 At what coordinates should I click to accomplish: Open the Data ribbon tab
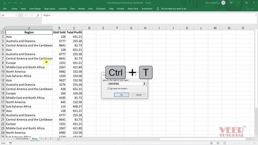(x=73, y=9)
